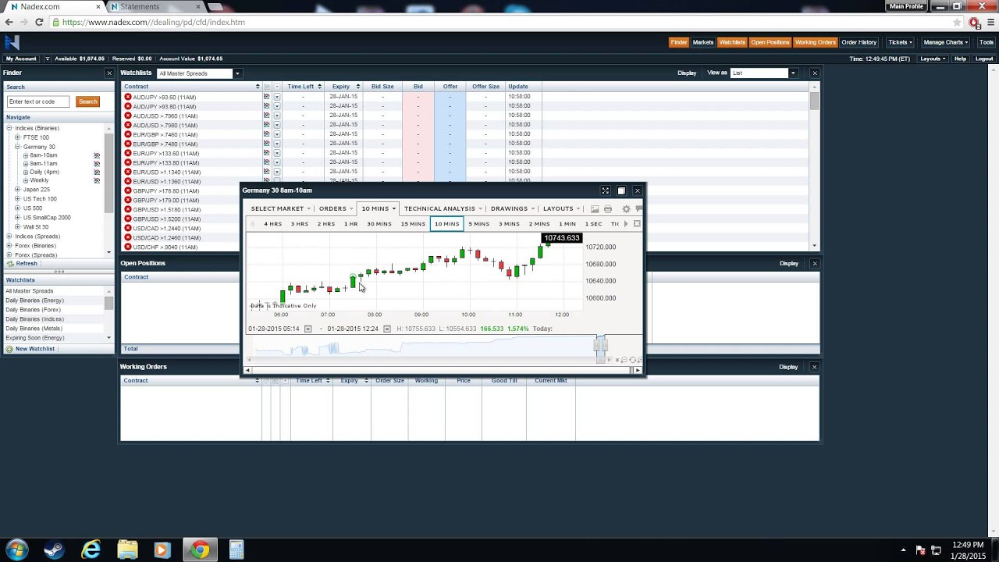999x562 pixels.
Task: Click the Nadex logo icon
Action: tap(12, 43)
